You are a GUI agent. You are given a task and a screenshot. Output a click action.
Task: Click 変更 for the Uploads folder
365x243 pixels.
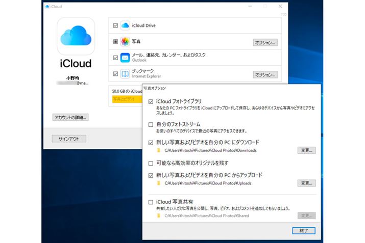pyautogui.click(x=307, y=183)
